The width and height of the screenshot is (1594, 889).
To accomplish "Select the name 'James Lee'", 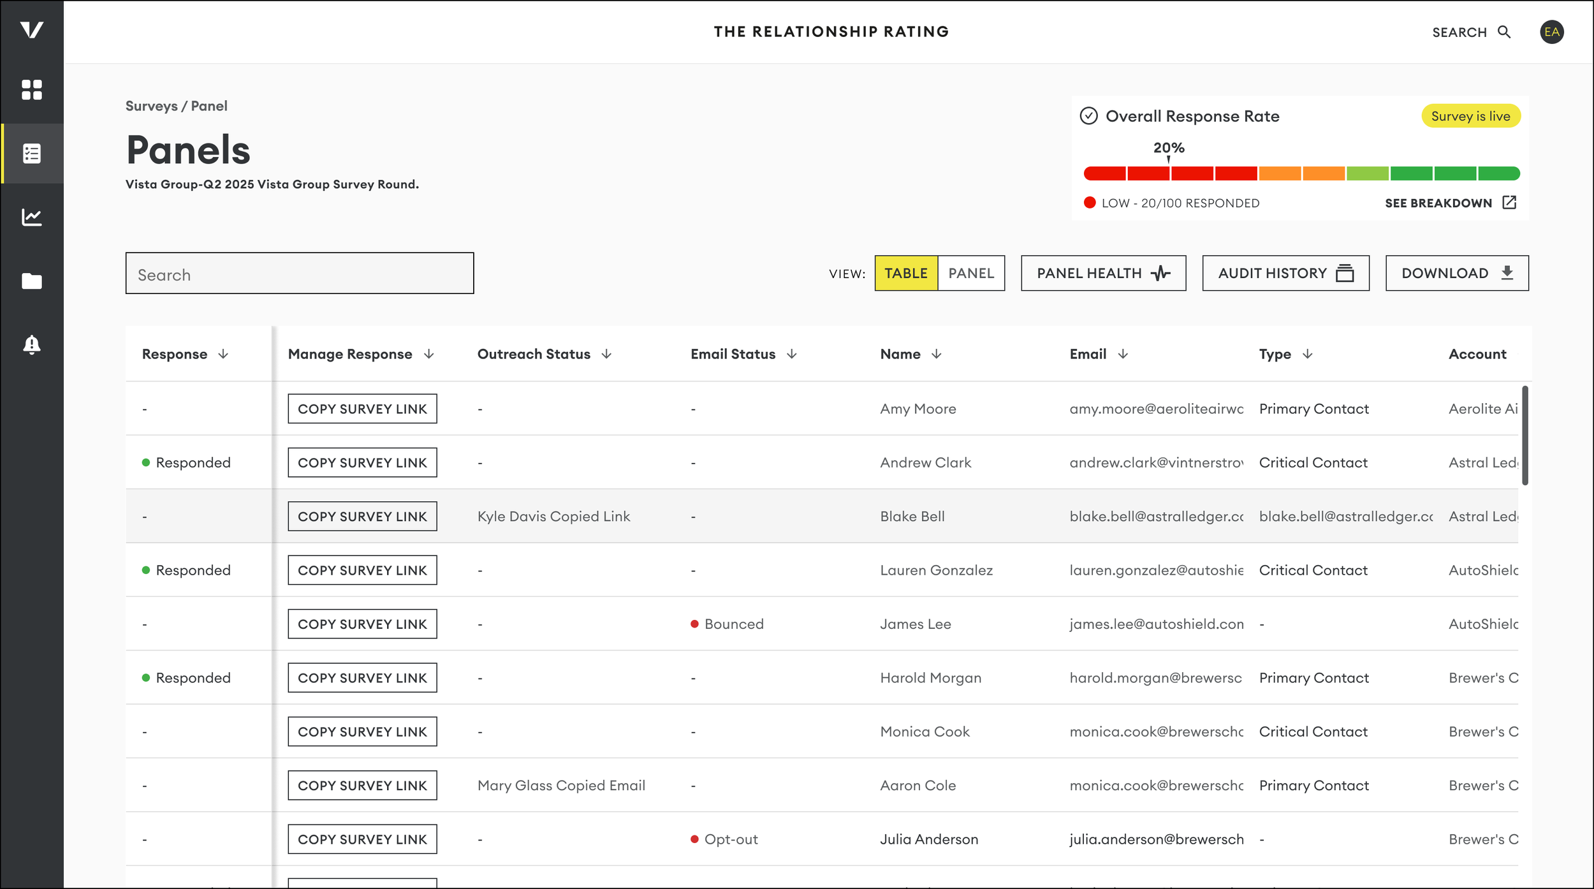I will pos(916,624).
